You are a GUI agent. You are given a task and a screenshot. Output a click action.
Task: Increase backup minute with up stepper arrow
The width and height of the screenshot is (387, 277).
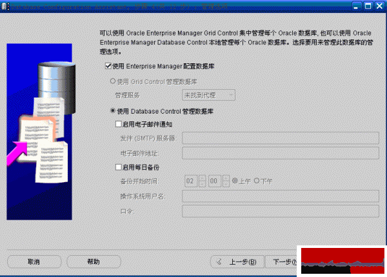click(x=226, y=178)
